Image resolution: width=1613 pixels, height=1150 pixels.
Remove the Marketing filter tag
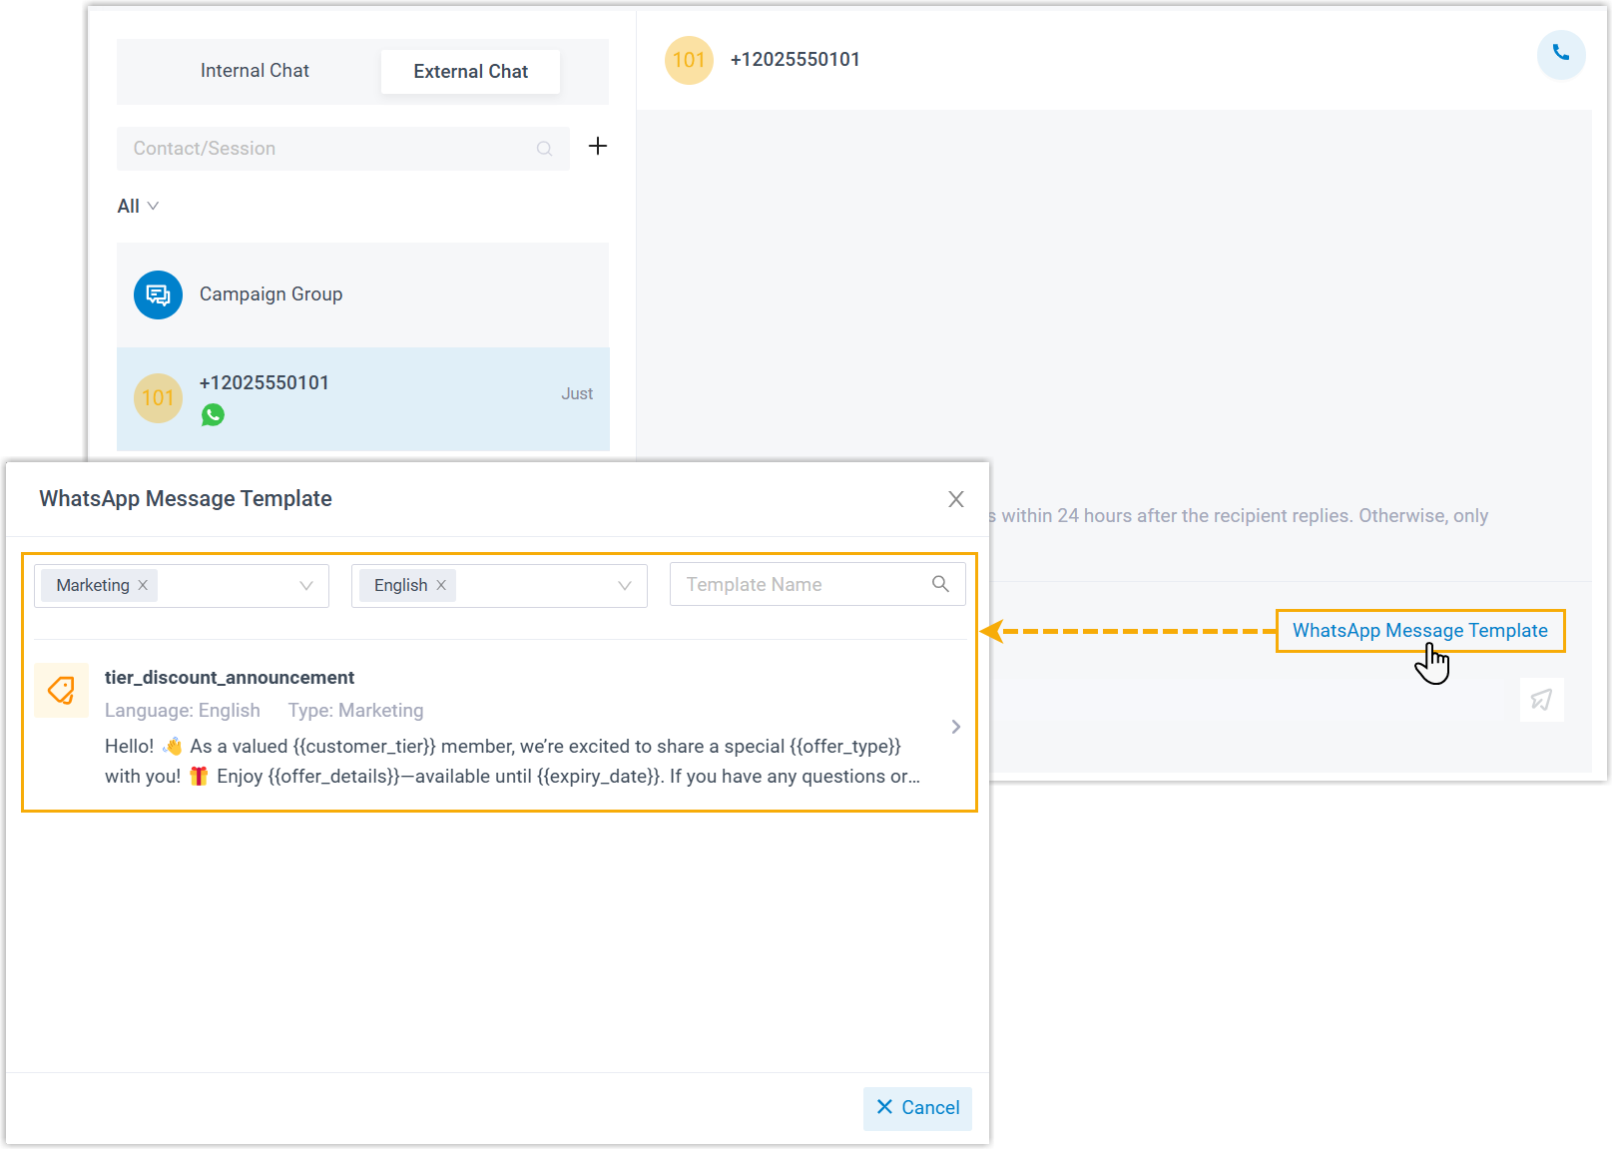pyautogui.click(x=143, y=585)
